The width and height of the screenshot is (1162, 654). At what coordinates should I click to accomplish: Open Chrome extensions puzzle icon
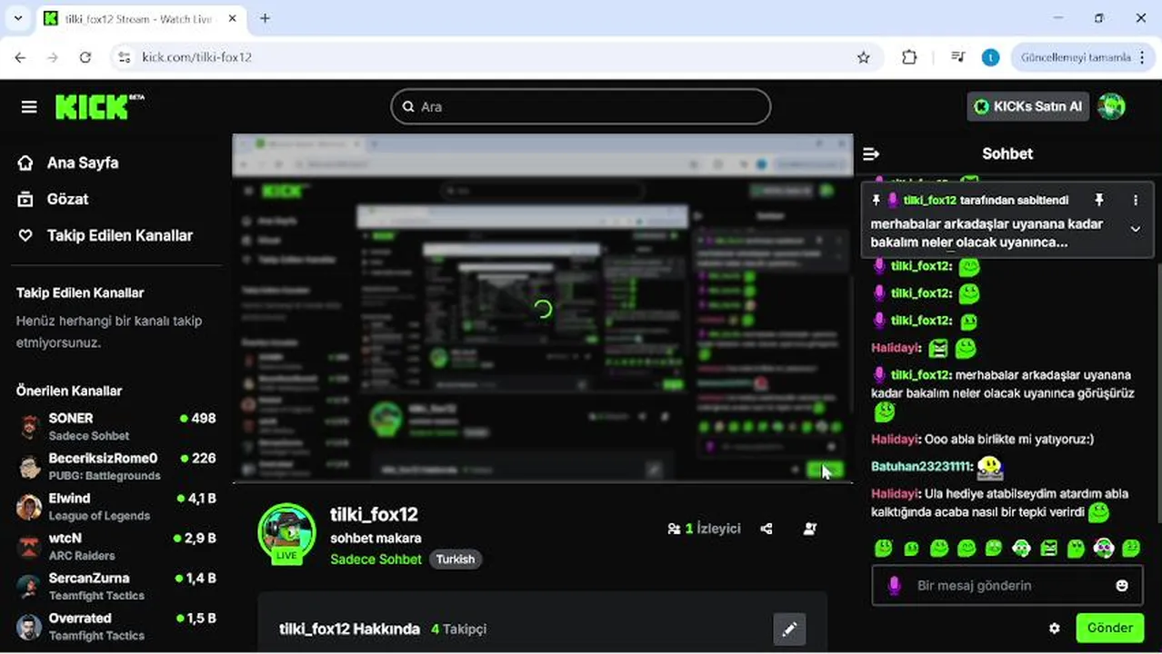pos(909,57)
